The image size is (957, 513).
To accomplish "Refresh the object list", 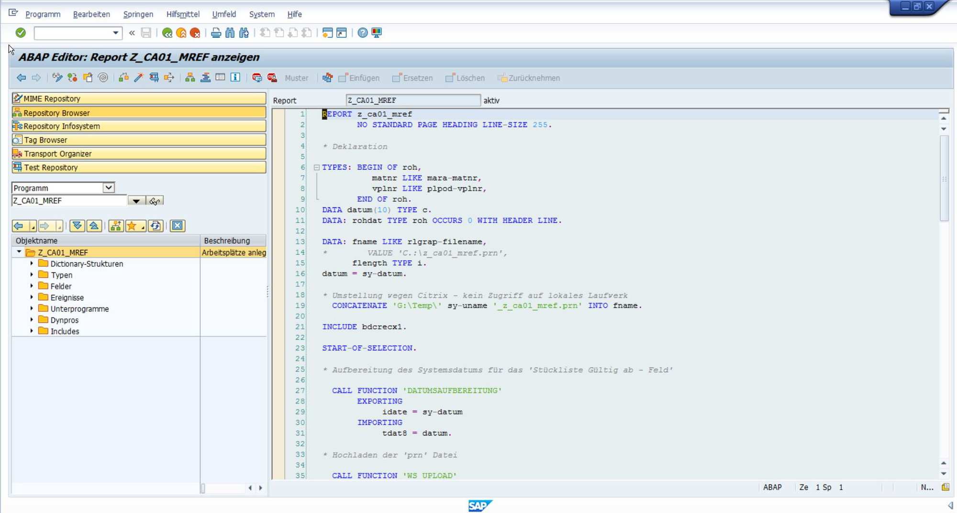I will (155, 226).
